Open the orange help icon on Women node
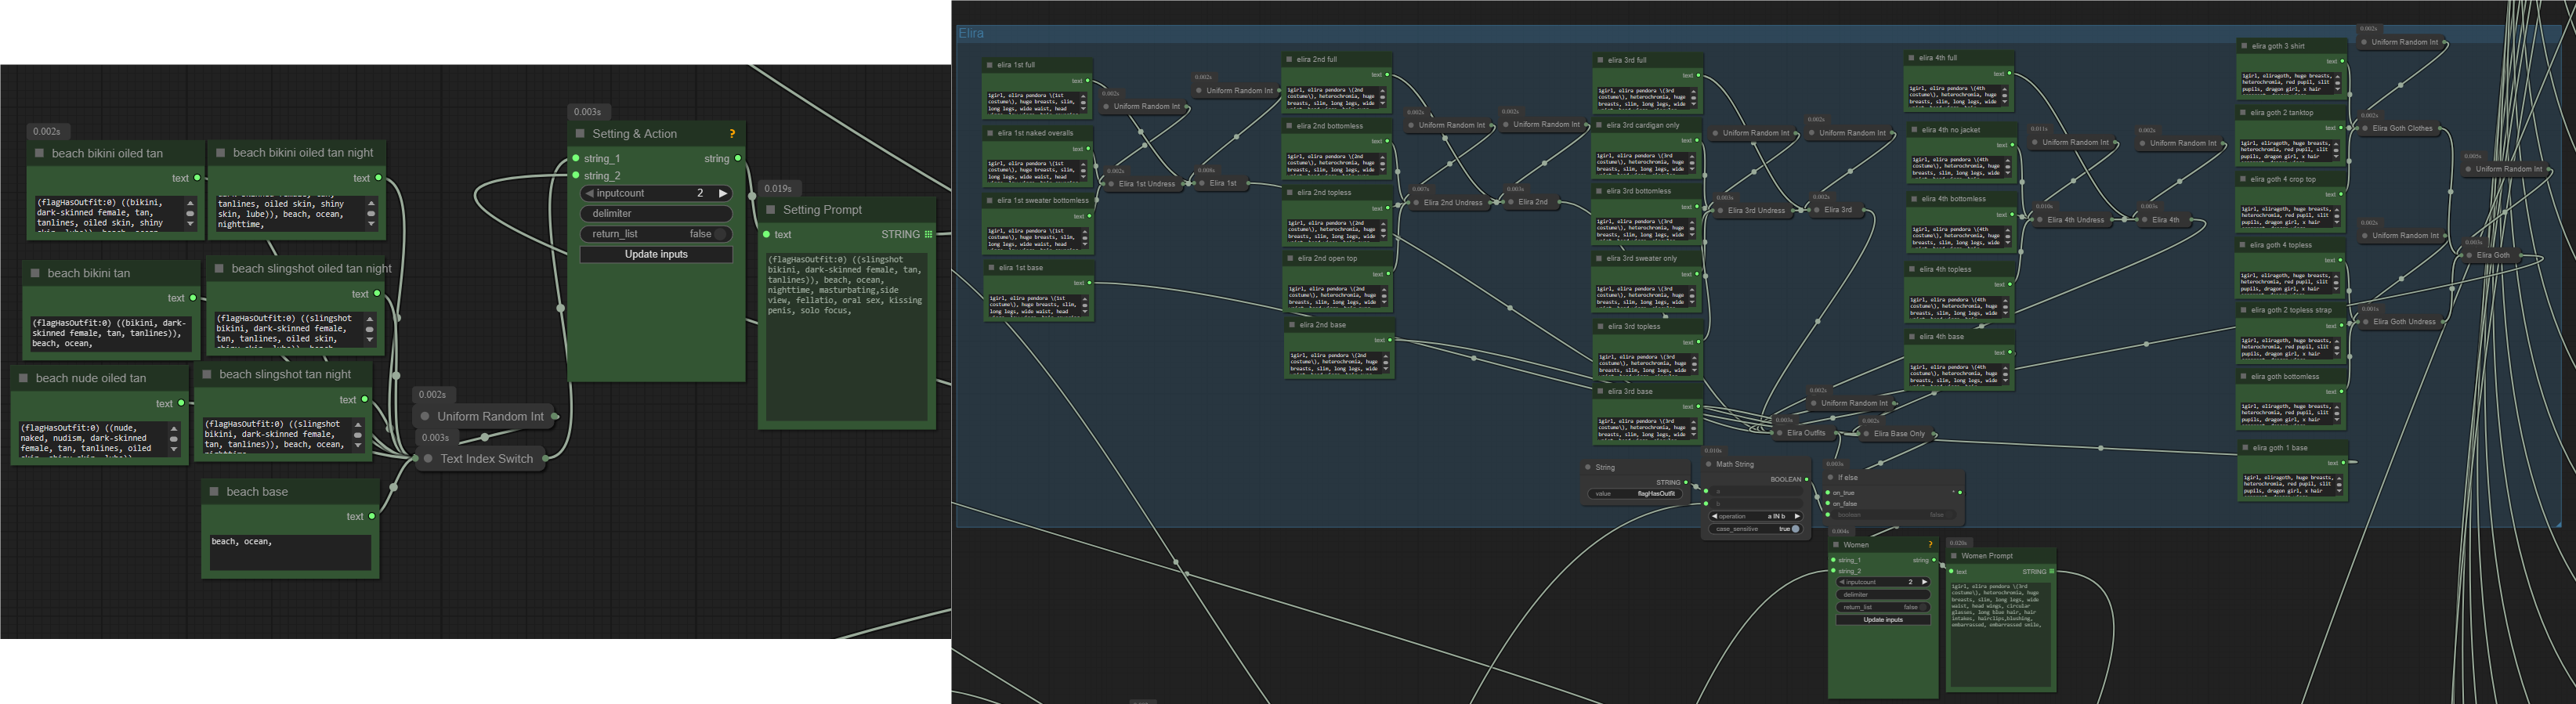The height and width of the screenshot is (704, 2576). 1930,545
